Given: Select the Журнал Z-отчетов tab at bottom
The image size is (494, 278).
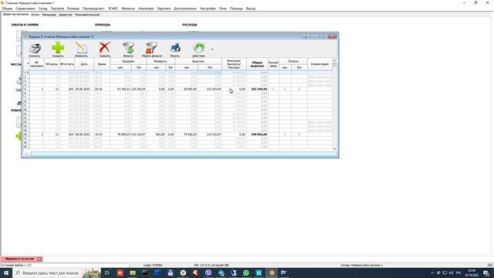Looking at the screenshot, I should click(x=19, y=259).
